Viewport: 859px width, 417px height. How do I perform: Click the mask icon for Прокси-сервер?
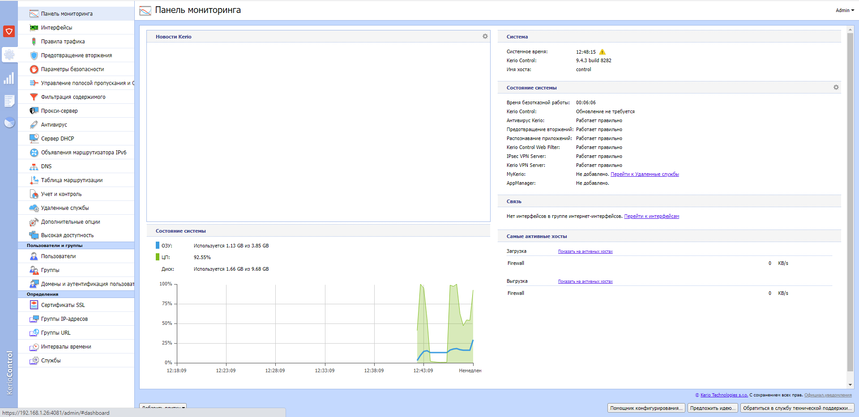[x=34, y=111]
